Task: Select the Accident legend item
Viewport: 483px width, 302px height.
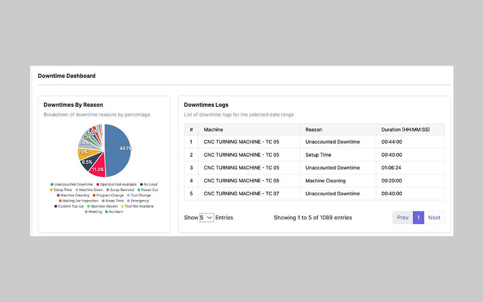Action: [114, 212]
